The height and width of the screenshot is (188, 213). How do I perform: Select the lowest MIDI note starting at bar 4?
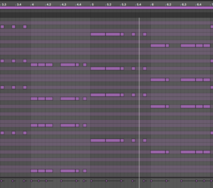[34, 171]
